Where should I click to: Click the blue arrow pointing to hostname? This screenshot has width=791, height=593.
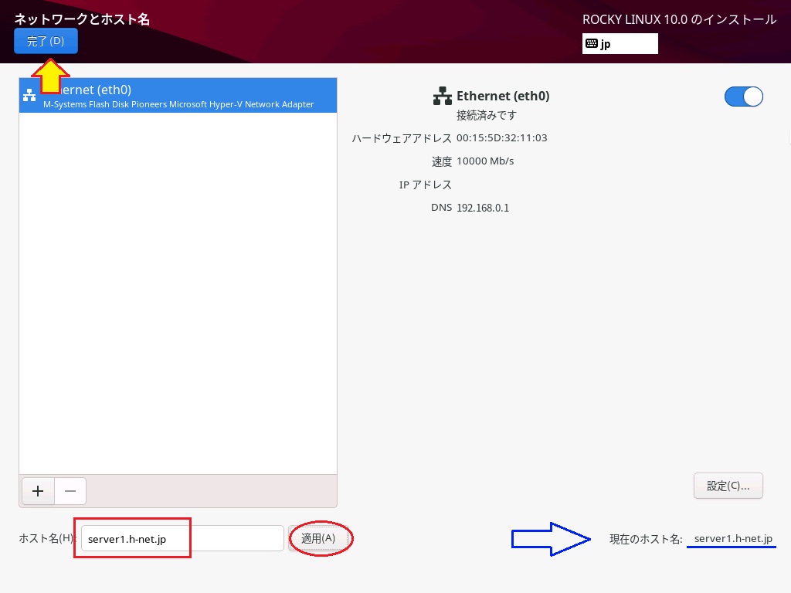click(550, 539)
